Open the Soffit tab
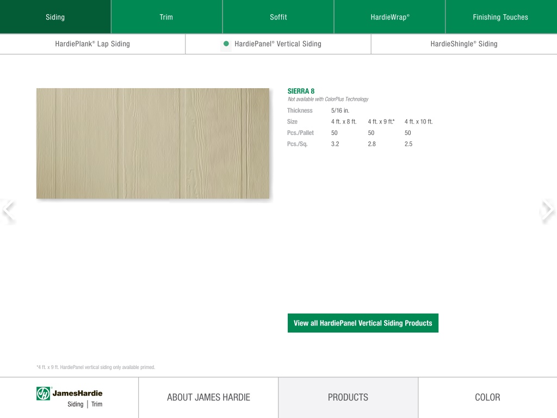 tap(278, 17)
